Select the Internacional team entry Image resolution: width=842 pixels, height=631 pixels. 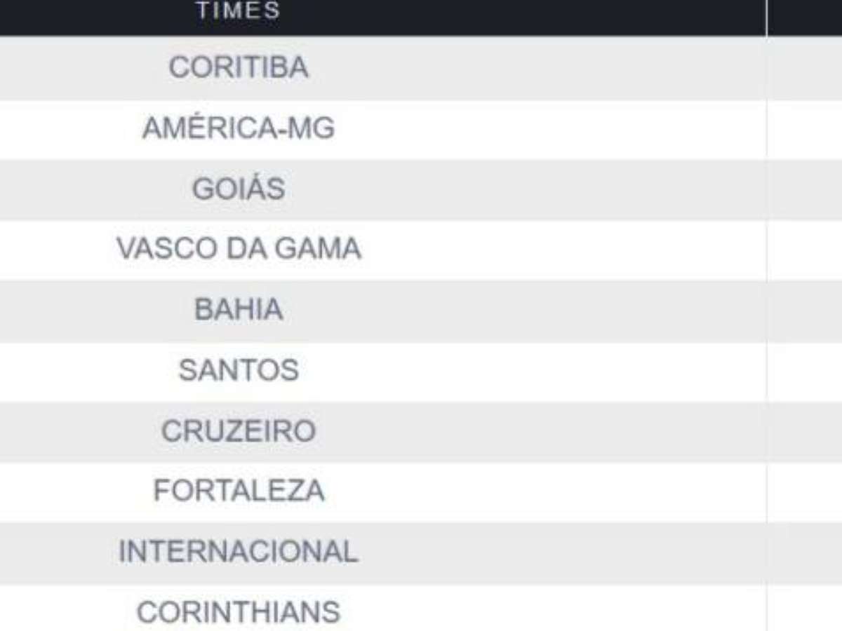point(239,552)
